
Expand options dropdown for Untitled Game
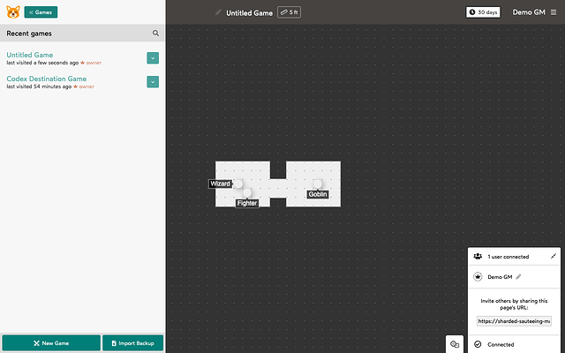click(153, 58)
